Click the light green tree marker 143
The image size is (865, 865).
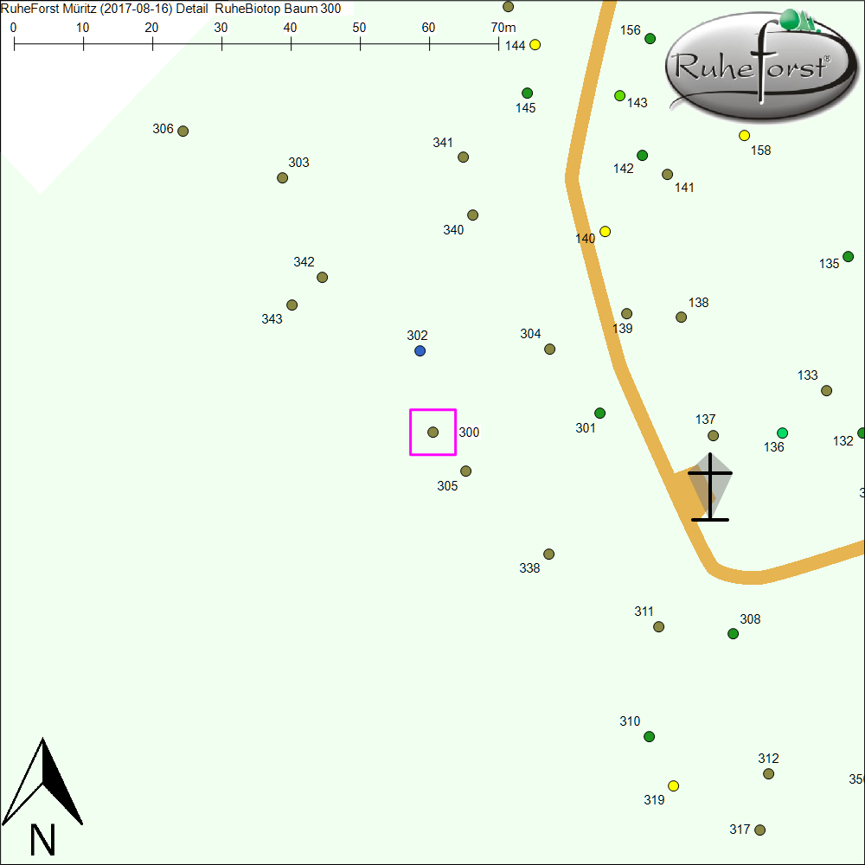619,95
